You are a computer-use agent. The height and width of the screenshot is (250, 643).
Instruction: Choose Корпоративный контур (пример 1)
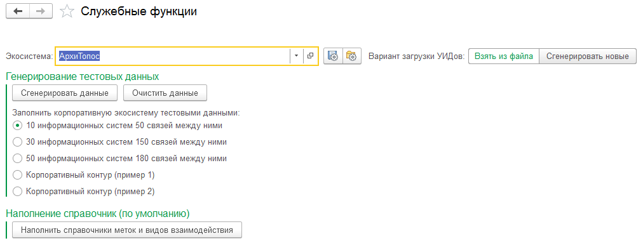click(x=17, y=175)
